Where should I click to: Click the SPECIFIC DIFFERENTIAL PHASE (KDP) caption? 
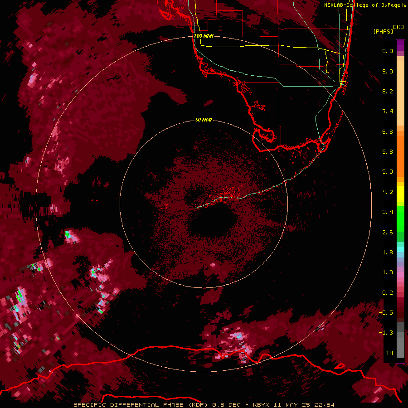141,405
